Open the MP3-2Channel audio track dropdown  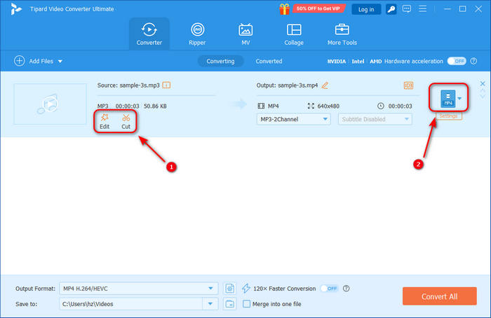pos(293,119)
